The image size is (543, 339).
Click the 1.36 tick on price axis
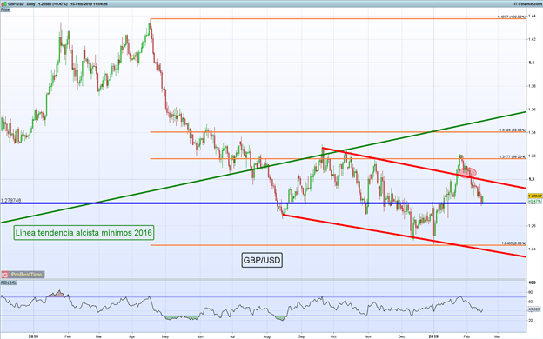coord(532,110)
